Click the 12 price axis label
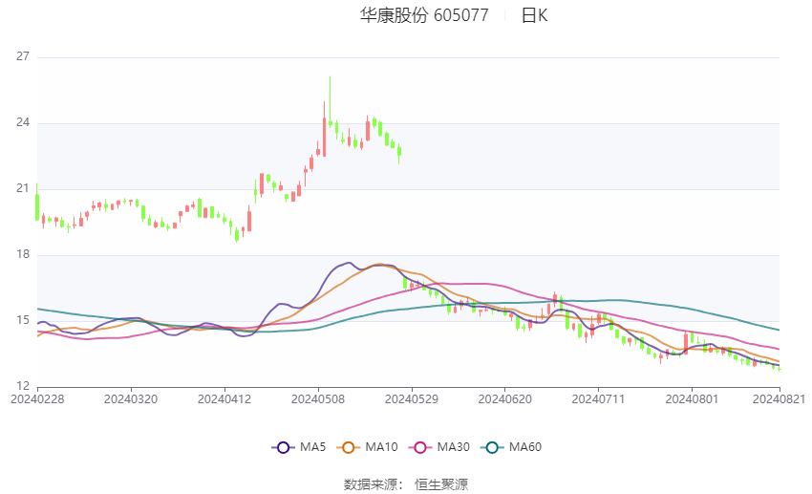This screenshot has width=812, height=494. [23, 386]
